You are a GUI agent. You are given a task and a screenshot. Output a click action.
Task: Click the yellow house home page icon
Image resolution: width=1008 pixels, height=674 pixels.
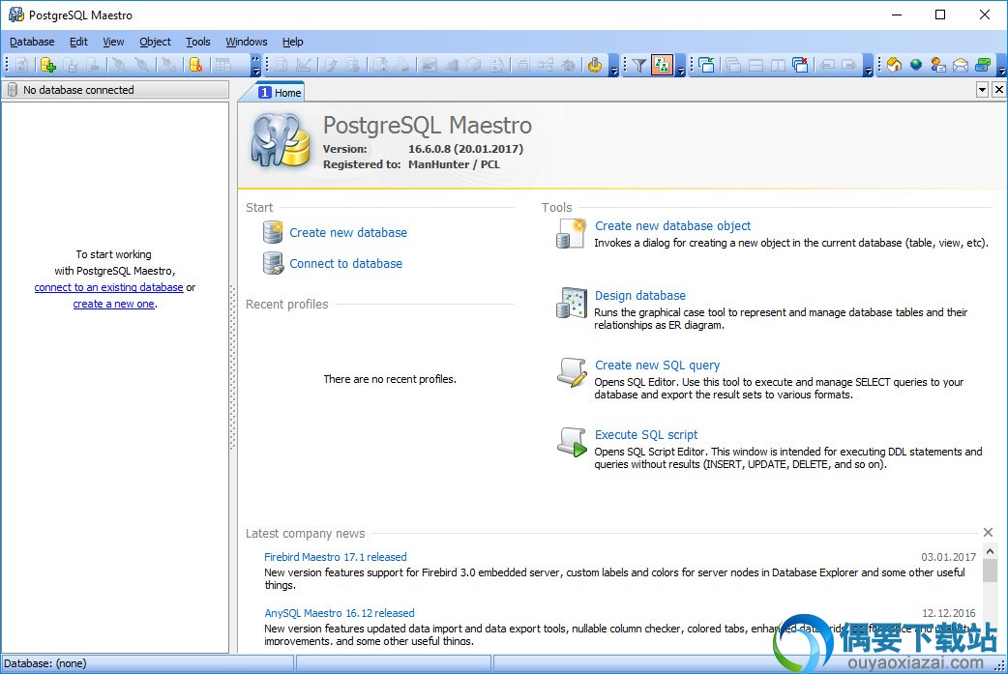[894, 65]
